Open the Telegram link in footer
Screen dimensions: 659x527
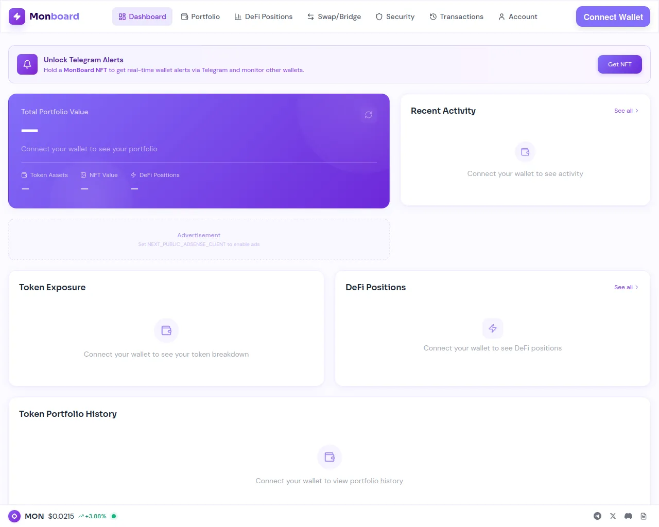tap(597, 516)
